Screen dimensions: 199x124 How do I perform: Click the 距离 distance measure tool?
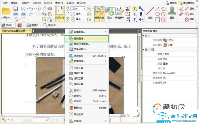[190, 9]
